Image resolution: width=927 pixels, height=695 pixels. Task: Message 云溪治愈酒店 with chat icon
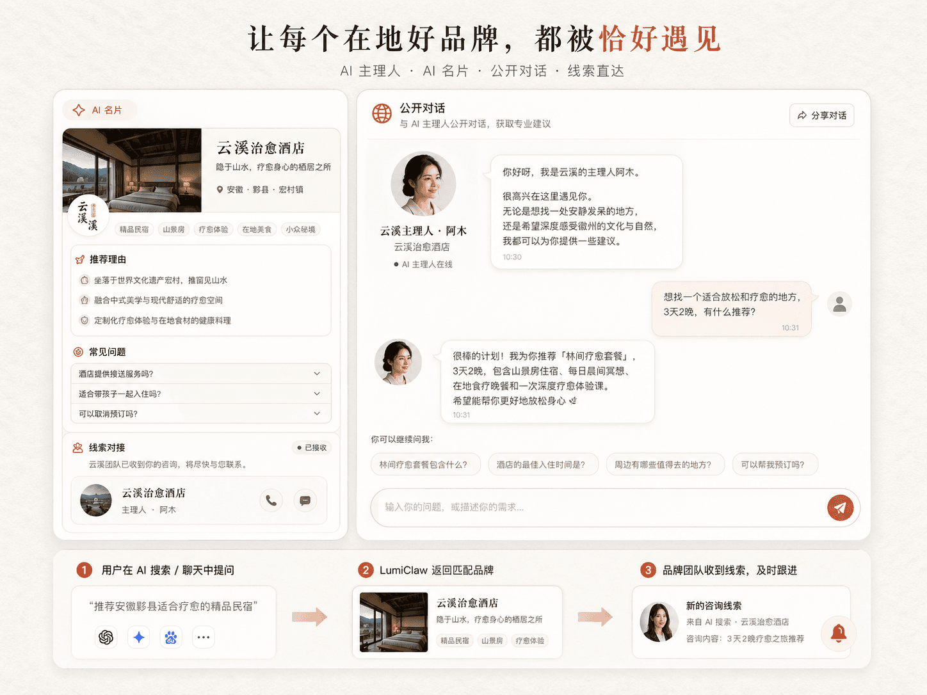click(x=305, y=500)
